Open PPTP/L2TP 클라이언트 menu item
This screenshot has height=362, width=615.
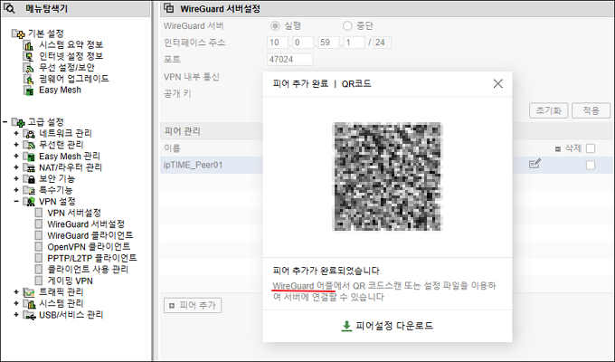point(91,258)
